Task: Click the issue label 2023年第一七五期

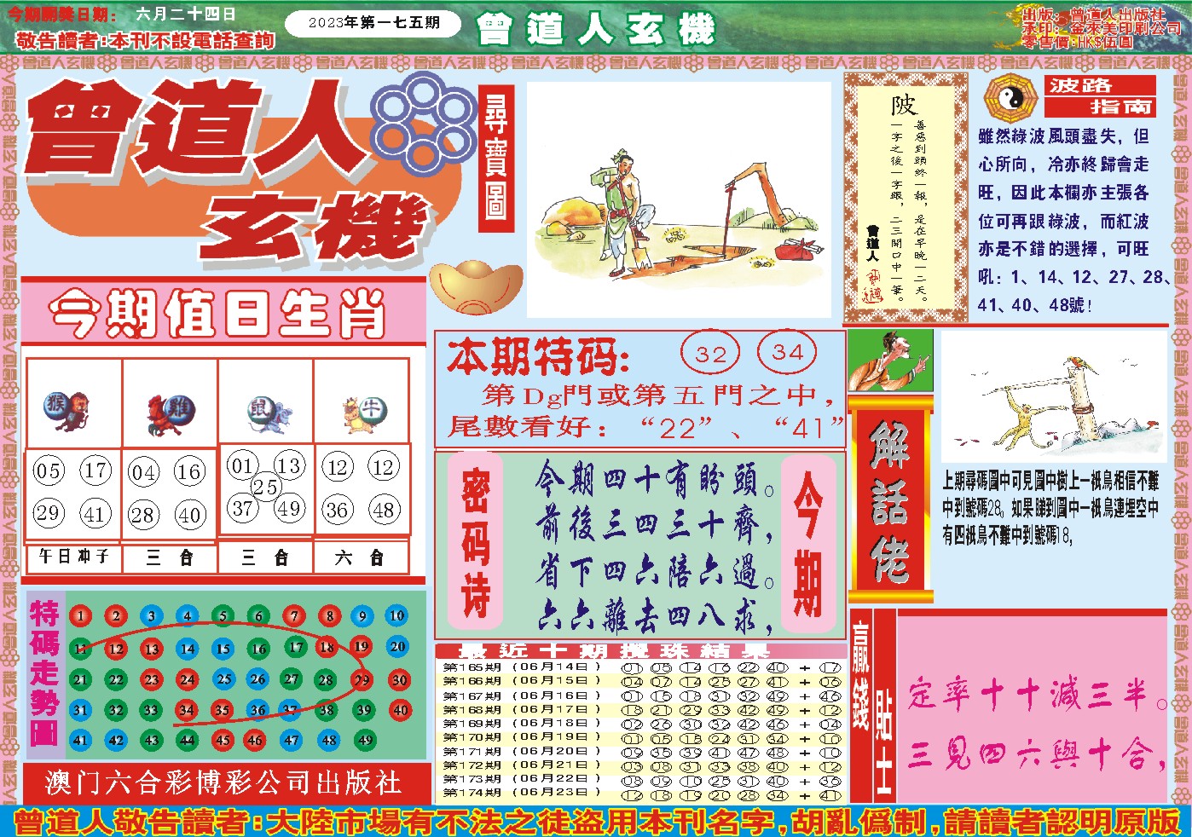Action: (x=373, y=23)
